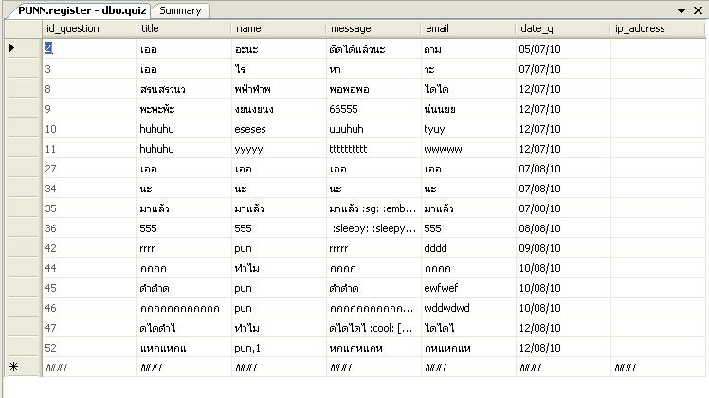This screenshot has height=398, width=709.
Task: Click the id_question column header
Action: point(89,29)
